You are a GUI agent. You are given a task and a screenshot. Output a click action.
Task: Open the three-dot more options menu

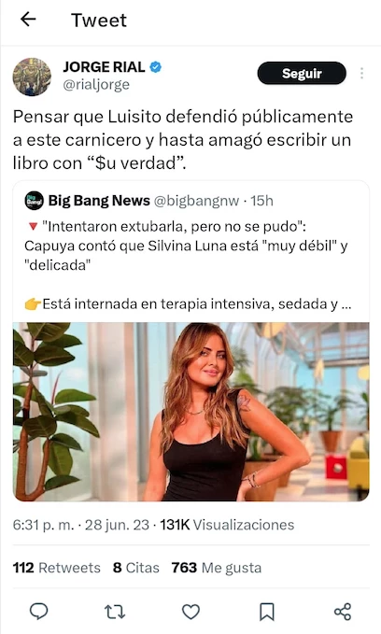pos(361,73)
